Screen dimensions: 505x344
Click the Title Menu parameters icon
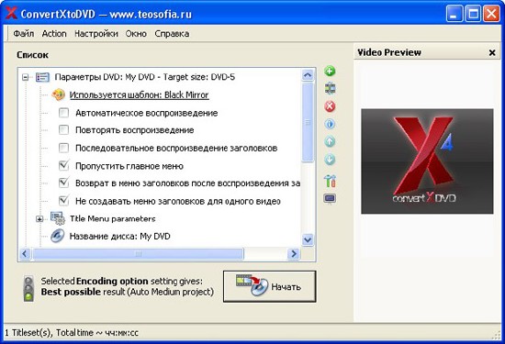coord(58,218)
